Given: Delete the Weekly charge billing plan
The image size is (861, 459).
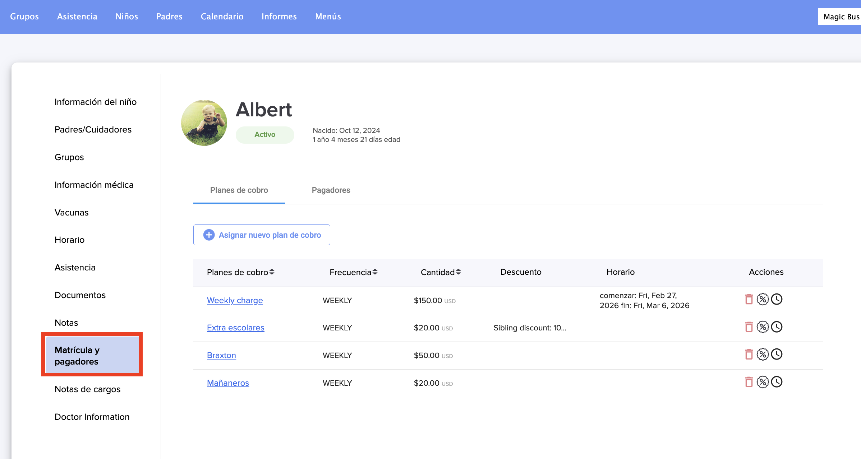Looking at the screenshot, I should click(749, 300).
